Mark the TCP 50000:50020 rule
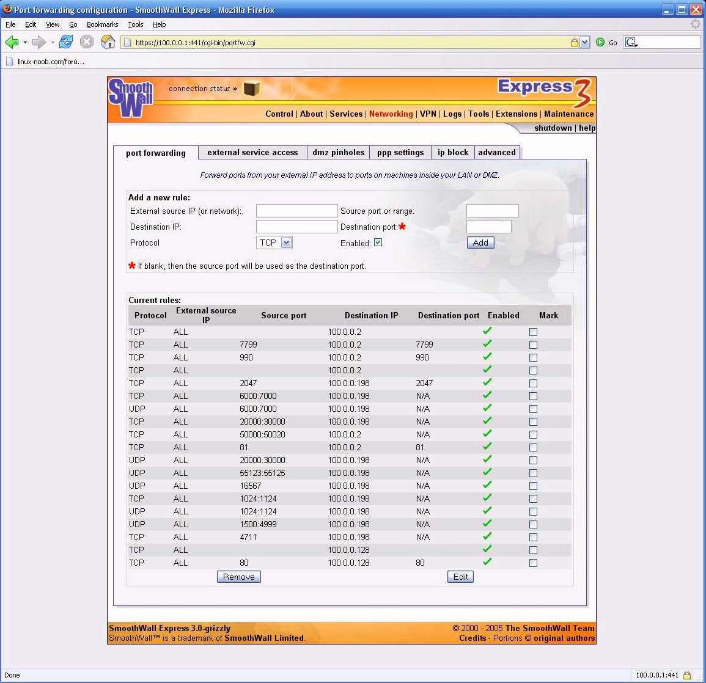Screen dimensions: 706x683 533,434
